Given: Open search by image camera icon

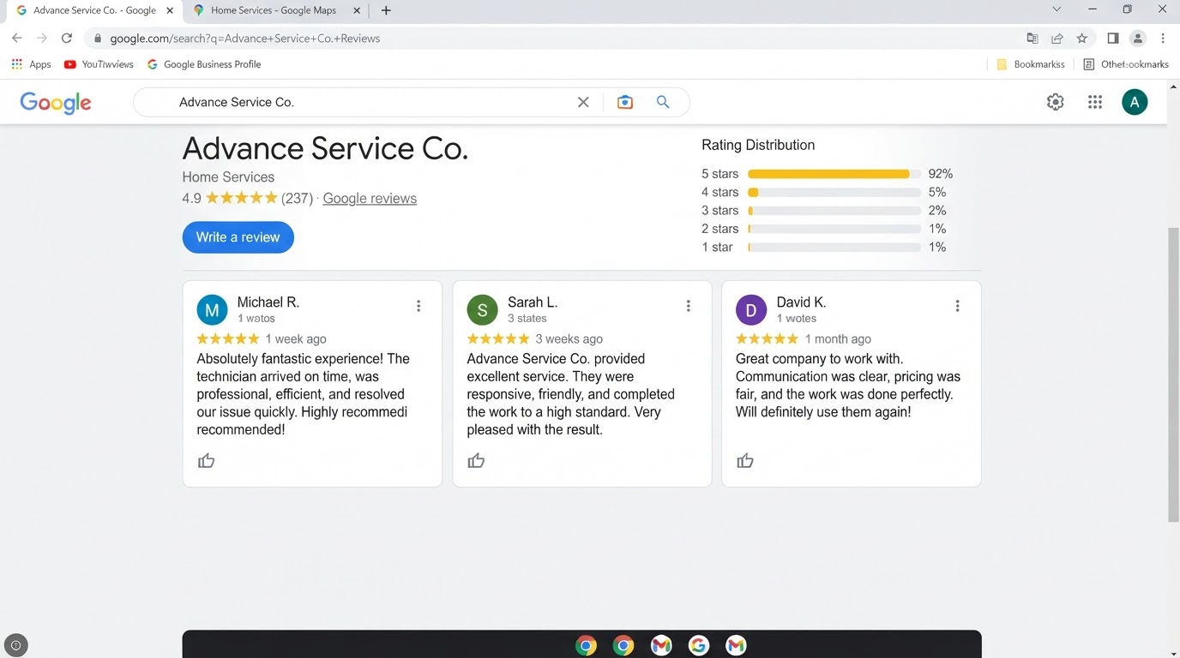Looking at the screenshot, I should [625, 102].
